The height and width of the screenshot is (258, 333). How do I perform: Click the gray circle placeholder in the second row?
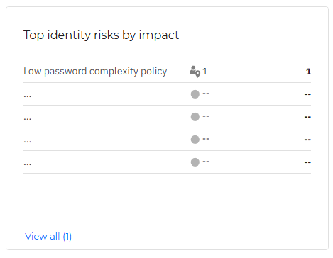pyautogui.click(x=195, y=94)
